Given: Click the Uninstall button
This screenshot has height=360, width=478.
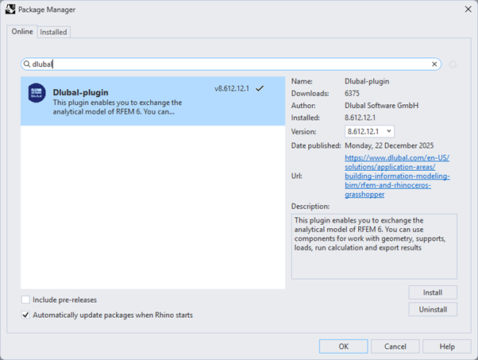Looking at the screenshot, I should coord(433,309).
